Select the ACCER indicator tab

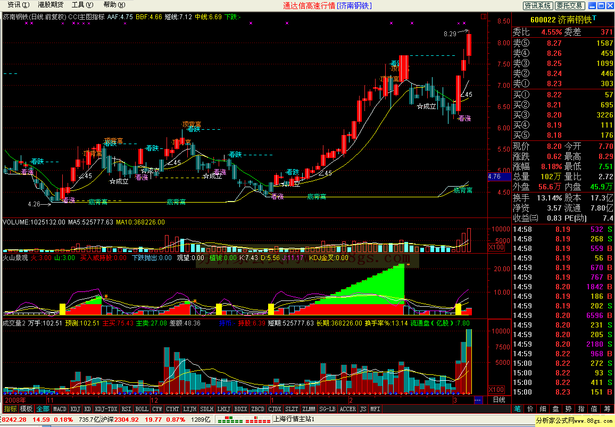pyautogui.click(x=347, y=409)
